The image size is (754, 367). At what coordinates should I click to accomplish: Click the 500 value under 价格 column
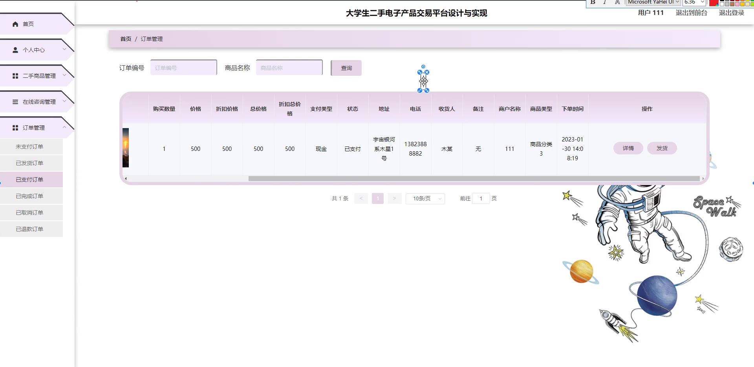tap(196, 149)
